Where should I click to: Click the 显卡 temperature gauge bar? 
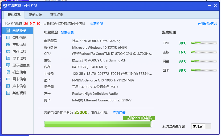204,70
